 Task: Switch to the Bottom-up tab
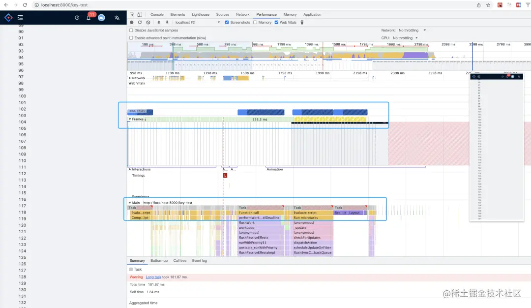159,261
